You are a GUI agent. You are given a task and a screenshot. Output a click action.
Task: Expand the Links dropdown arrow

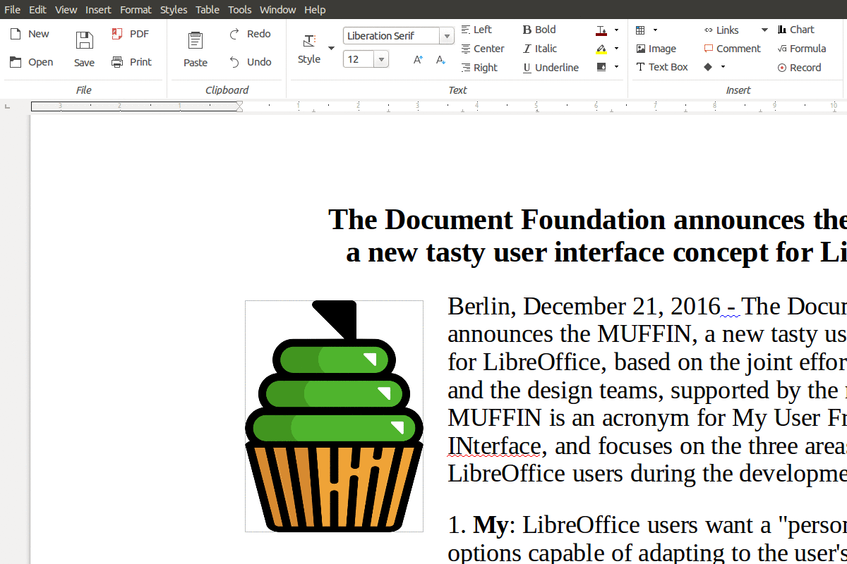764,30
